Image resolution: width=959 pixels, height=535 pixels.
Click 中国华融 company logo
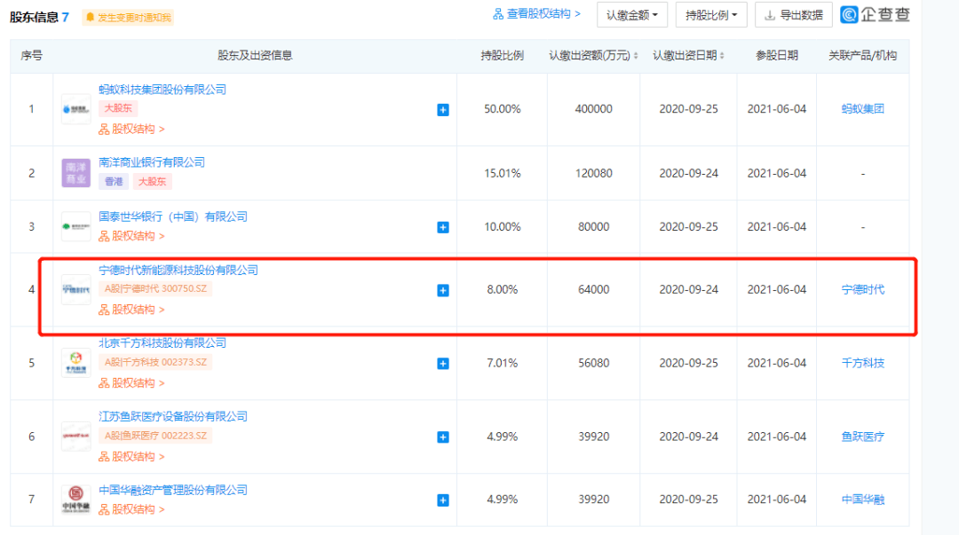coord(75,500)
